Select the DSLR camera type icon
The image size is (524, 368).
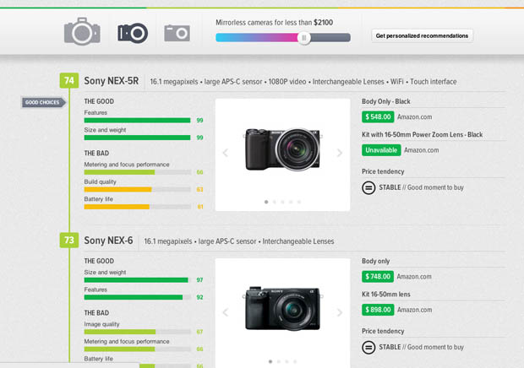tap(82, 31)
